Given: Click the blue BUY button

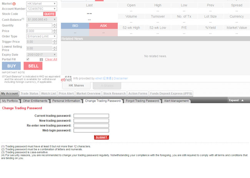Looking at the screenshot, I should click(x=11, y=66).
